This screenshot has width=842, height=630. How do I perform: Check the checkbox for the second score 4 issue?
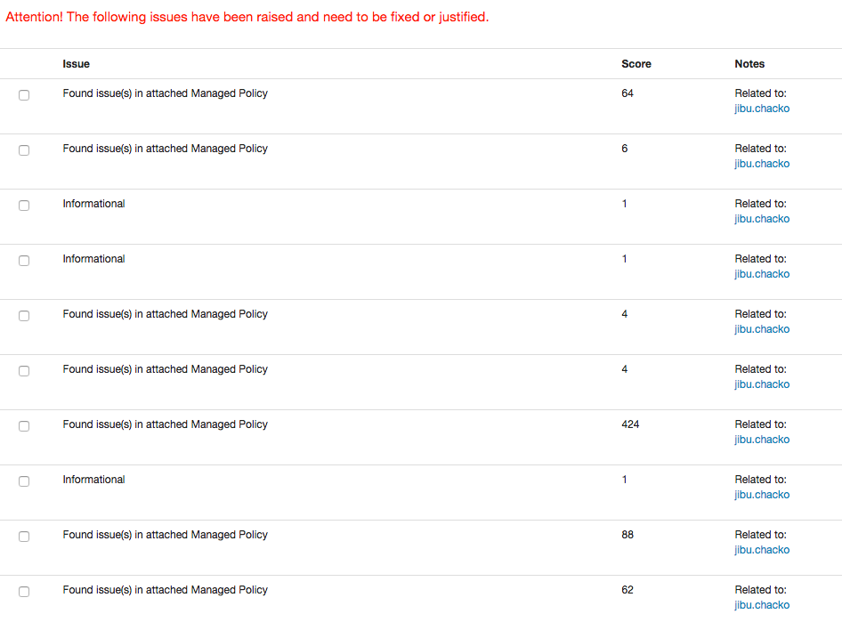tap(24, 370)
